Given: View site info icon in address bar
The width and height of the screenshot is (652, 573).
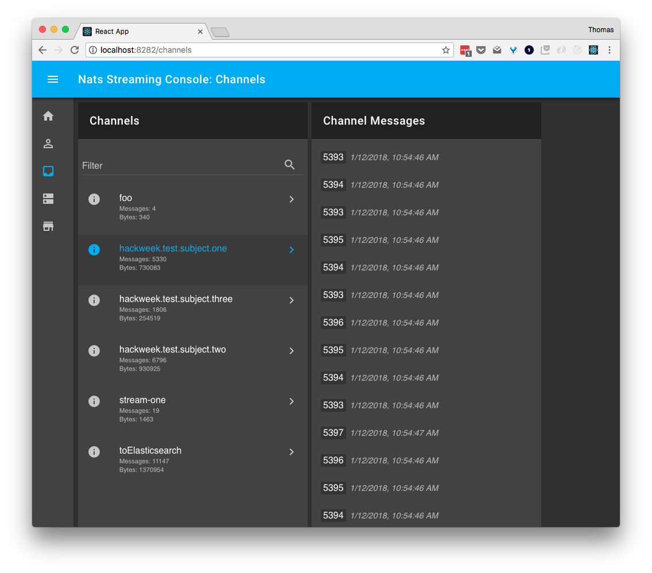Looking at the screenshot, I should click(93, 50).
